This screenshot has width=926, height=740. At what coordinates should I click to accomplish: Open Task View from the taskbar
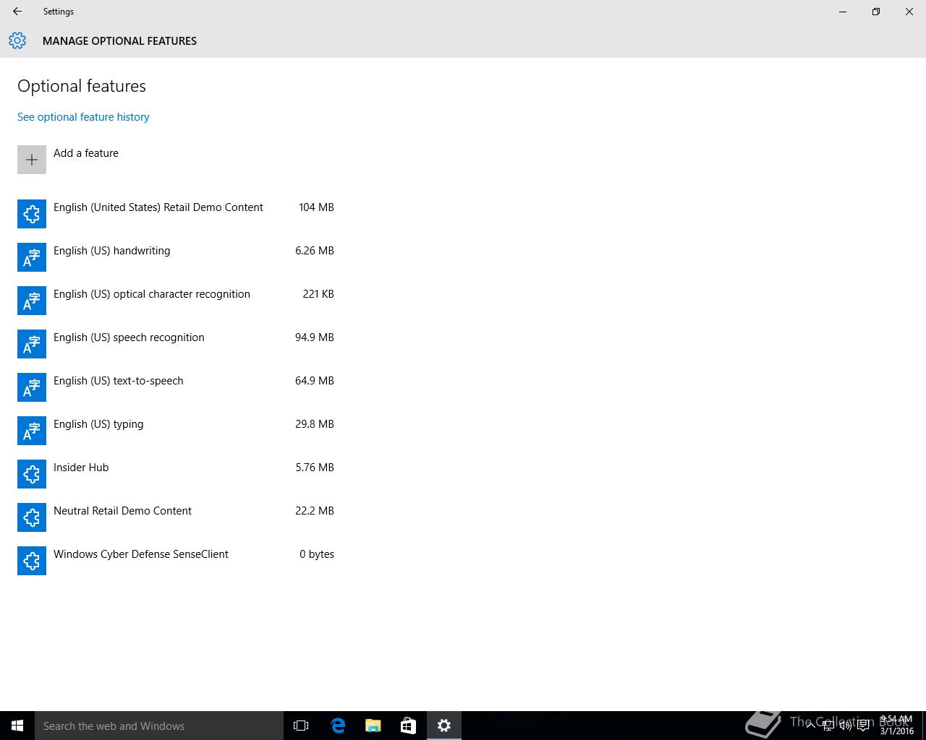tap(301, 726)
